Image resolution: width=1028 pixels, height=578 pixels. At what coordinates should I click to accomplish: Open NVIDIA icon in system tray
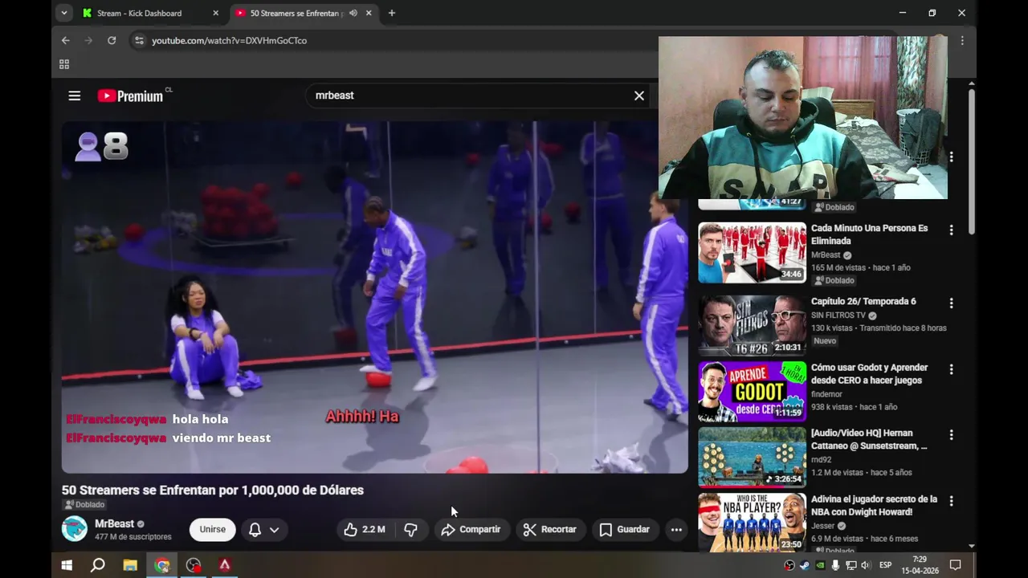[820, 565]
